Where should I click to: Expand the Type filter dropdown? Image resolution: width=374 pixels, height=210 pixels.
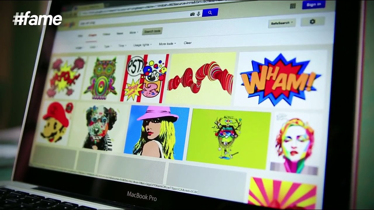click(x=107, y=46)
